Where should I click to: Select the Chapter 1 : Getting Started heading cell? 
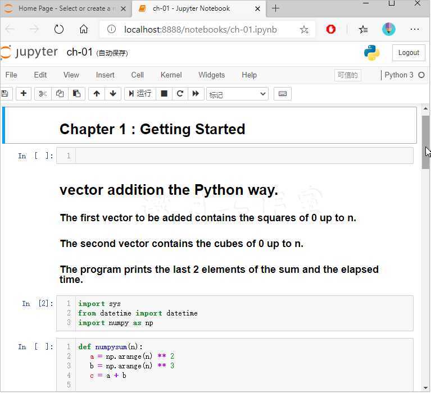coord(210,125)
